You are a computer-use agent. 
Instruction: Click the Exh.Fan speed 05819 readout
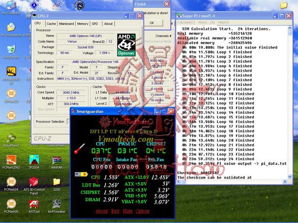point(156,167)
